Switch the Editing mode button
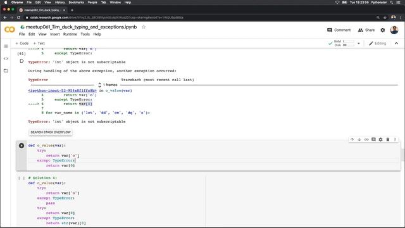The height and width of the screenshot is (228, 405). pos(377,43)
